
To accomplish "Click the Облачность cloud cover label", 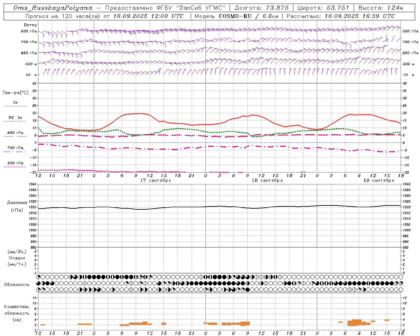I will (17, 285).
